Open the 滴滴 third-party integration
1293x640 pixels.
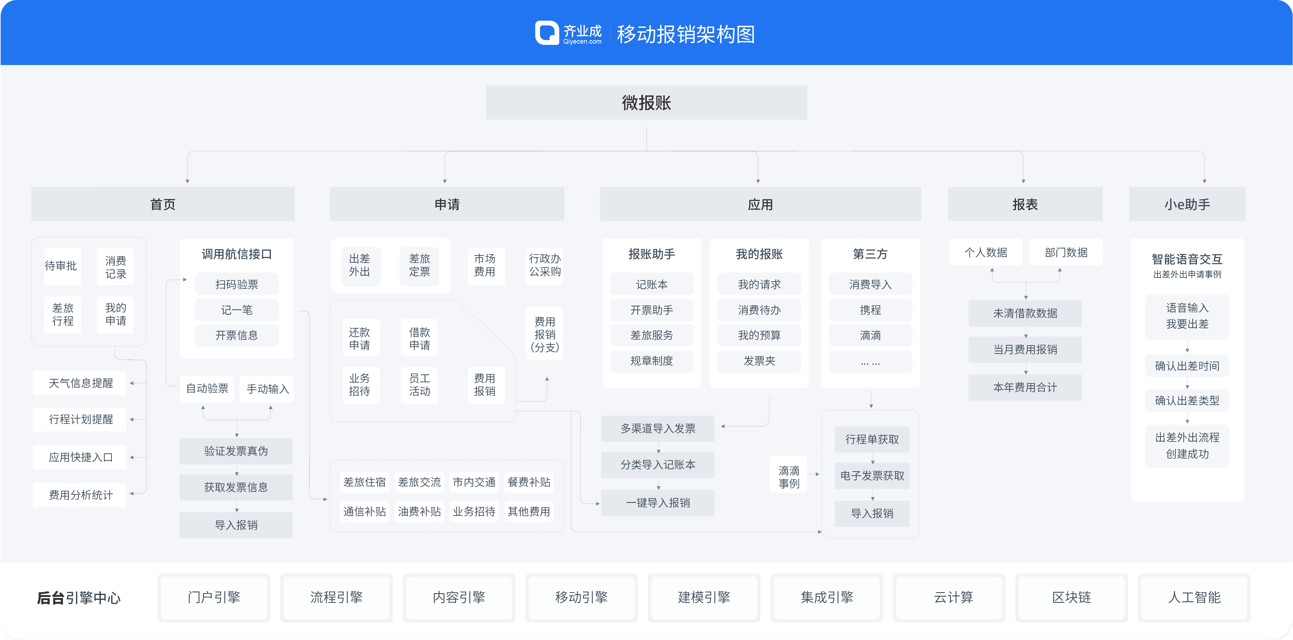tap(870, 335)
